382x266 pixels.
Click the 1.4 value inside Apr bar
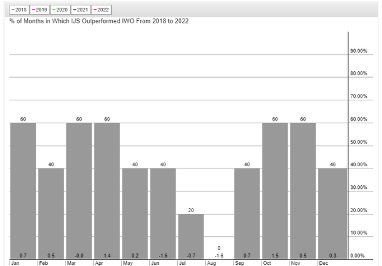pyautogui.click(x=107, y=255)
